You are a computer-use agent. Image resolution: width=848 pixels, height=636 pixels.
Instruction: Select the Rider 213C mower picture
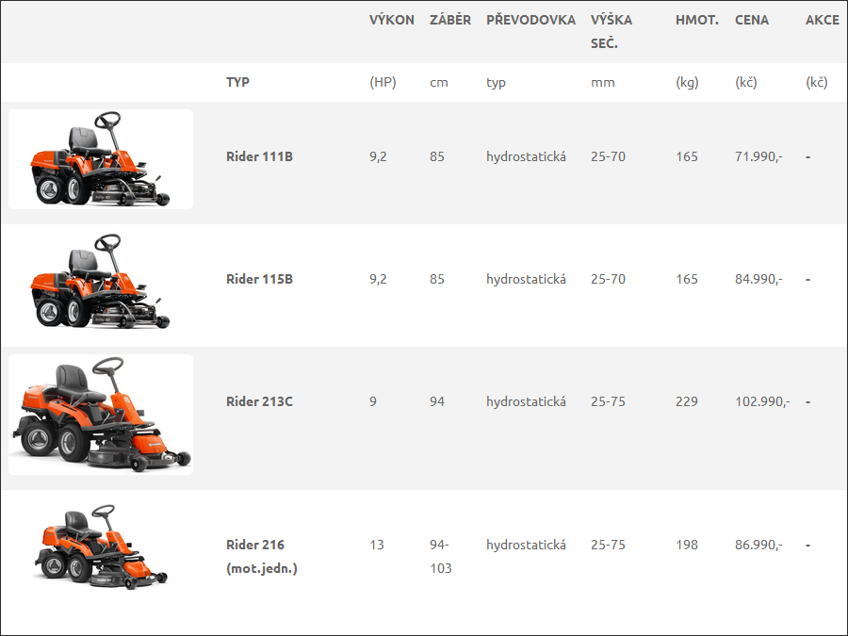101,414
